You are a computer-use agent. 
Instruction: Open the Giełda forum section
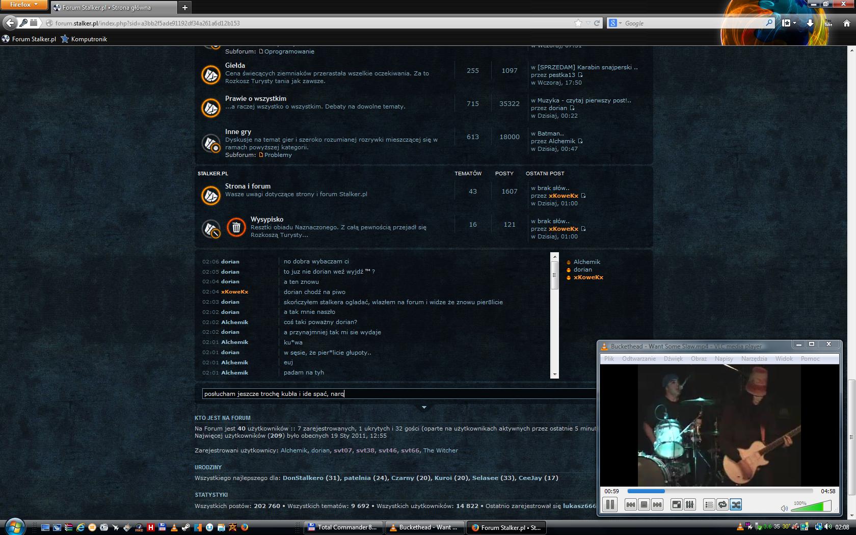(235, 65)
